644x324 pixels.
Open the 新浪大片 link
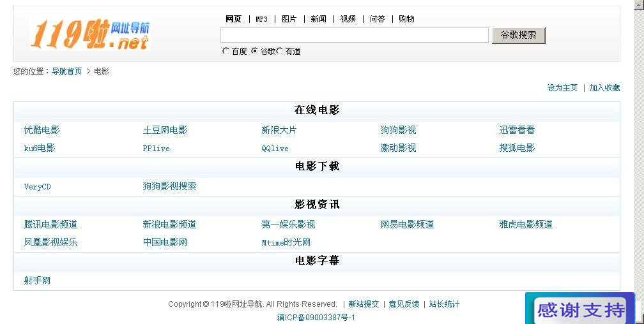(279, 130)
